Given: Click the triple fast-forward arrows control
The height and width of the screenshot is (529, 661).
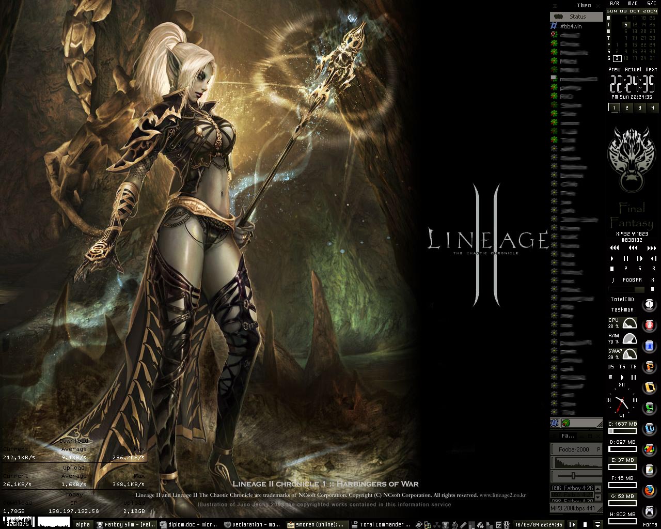Looking at the screenshot, I should click(651, 248).
